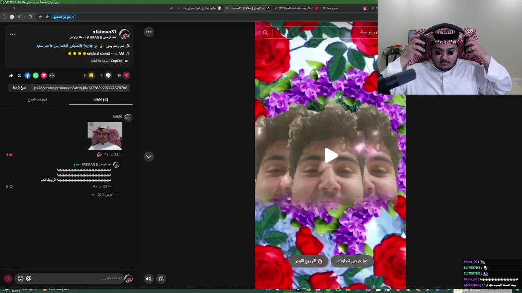Mute the video with the speaker icon

point(148,279)
